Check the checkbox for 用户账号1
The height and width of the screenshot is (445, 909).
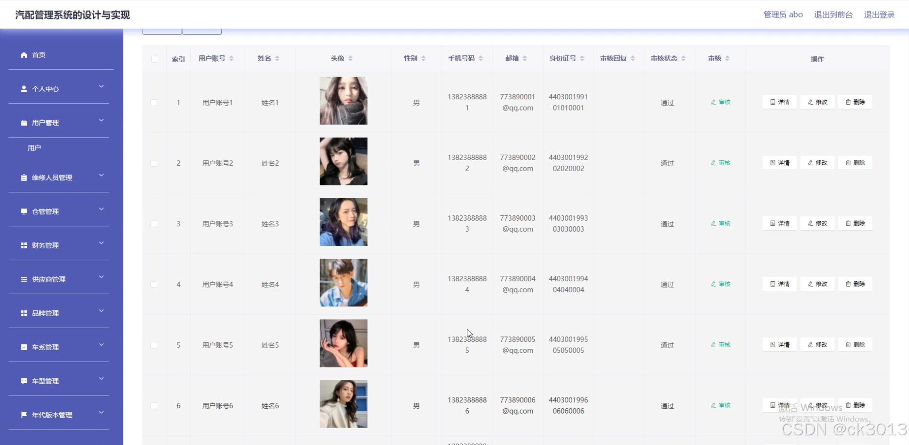(x=154, y=102)
